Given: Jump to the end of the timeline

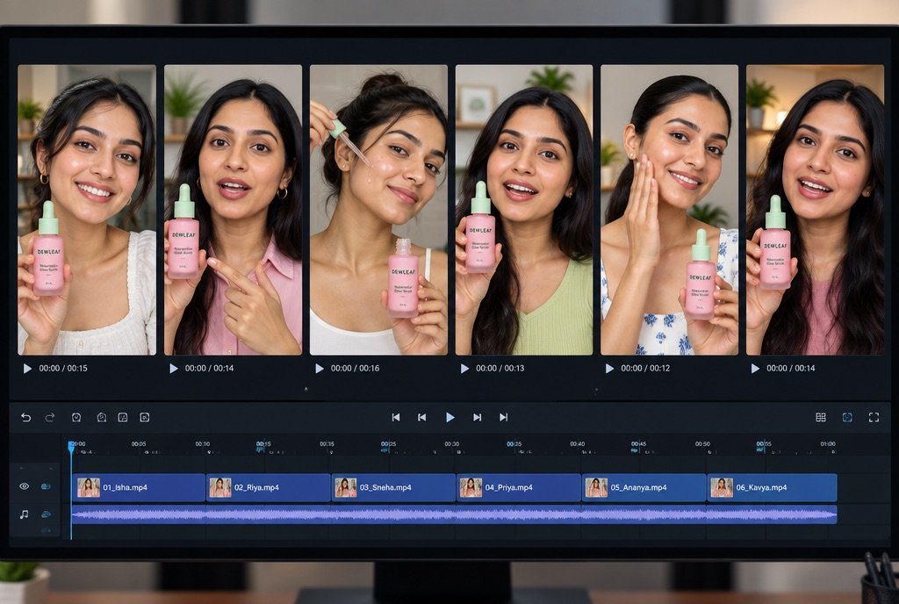Looking at the screenshot, I should tap(503, 417).
